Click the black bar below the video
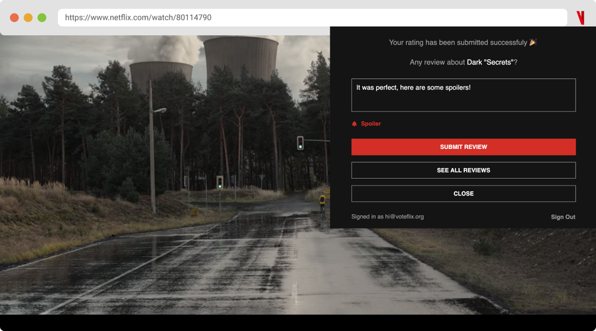Image resolution: width=596 pixels, height=331 pixels. pos(298,323)
